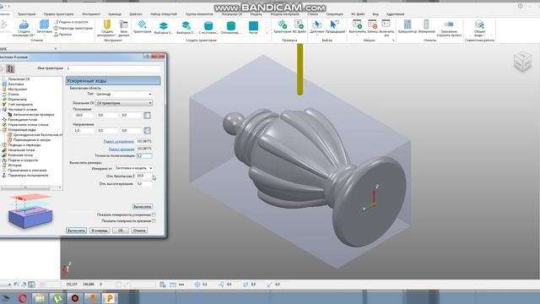Click the view cube in the viewport

[522, 62]
